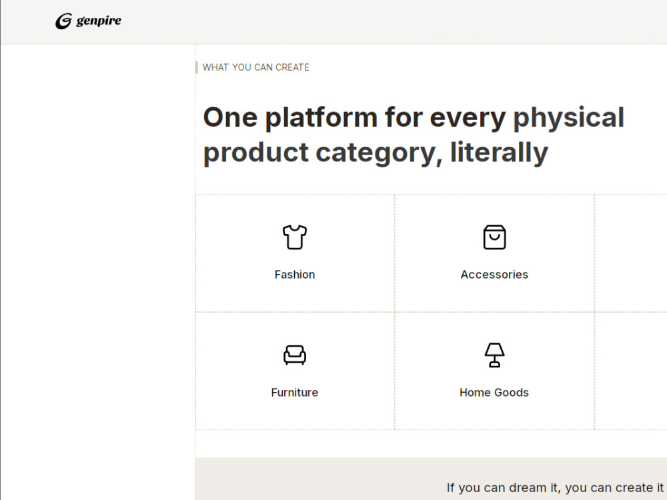
Task: Choose the Furniture armchair icon
Action: [x=294, y=355]
